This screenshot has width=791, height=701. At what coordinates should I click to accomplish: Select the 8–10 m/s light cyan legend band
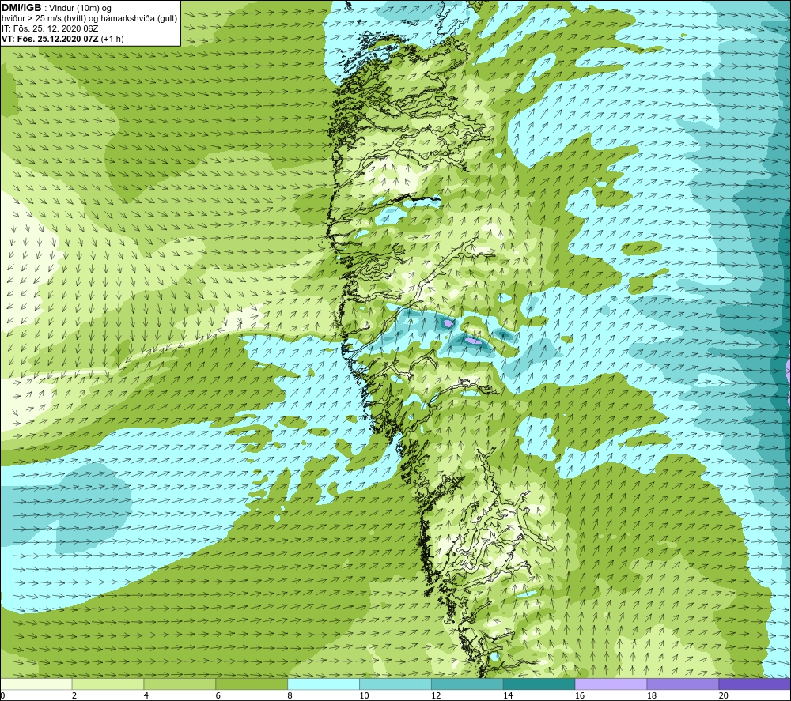tap(324, 684)
